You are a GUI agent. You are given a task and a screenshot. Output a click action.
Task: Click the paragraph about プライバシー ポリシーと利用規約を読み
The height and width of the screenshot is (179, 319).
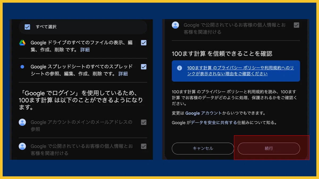point(235,98)
